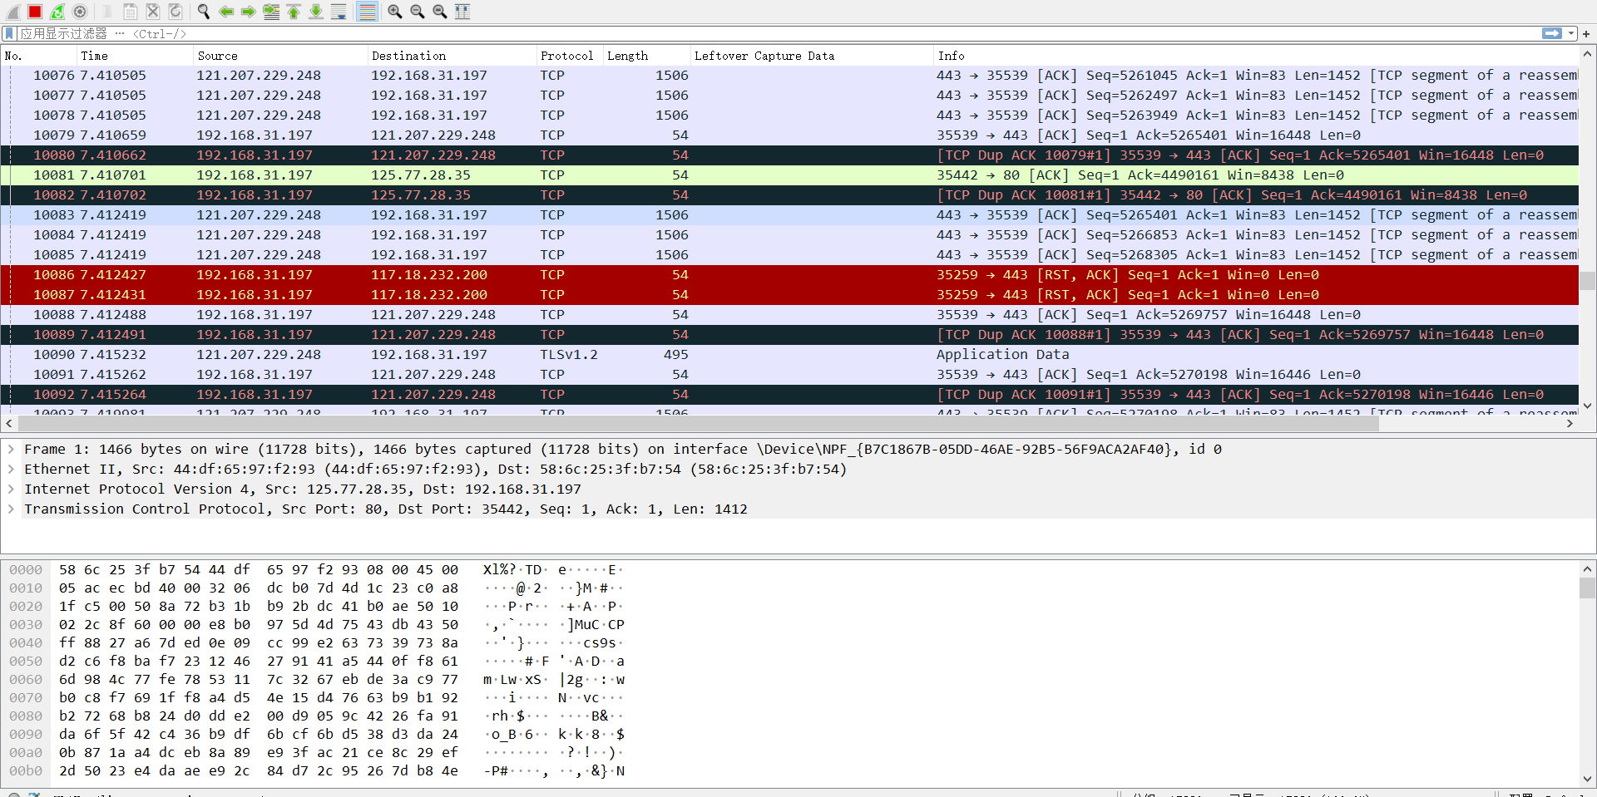Screen dimensions: 1597x797
Task: Go back to previous packet in history
Action: click(226, 12)
